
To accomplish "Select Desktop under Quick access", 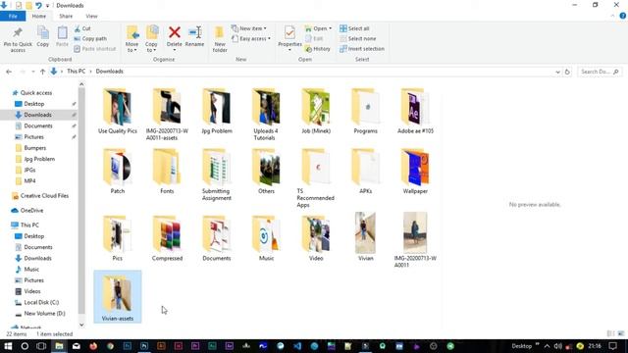I will [x=34, y=104].
